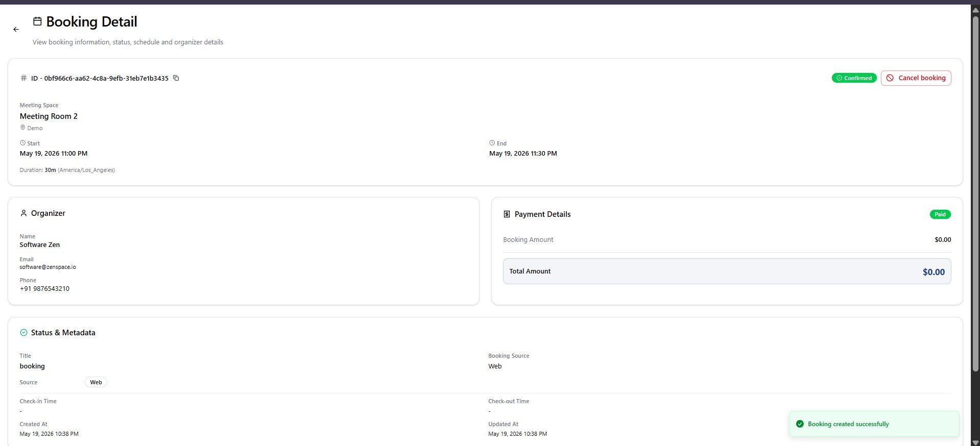
Task: Click the Web source chip
Action: 96,382
